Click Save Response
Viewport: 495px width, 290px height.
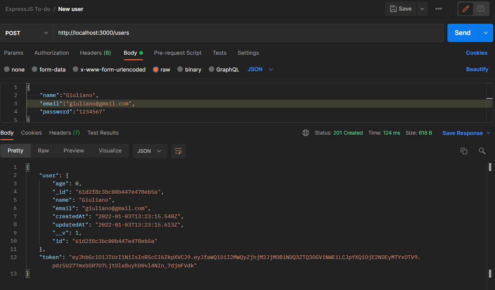[x=462, y=133]
